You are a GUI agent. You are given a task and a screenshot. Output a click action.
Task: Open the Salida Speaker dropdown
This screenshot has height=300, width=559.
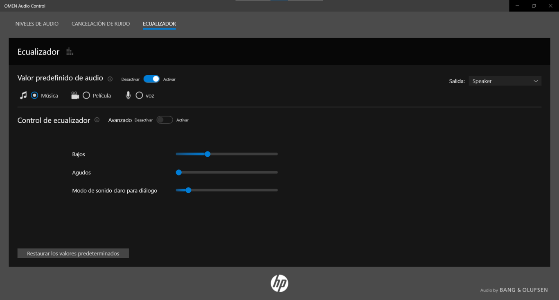pos(505,81)
